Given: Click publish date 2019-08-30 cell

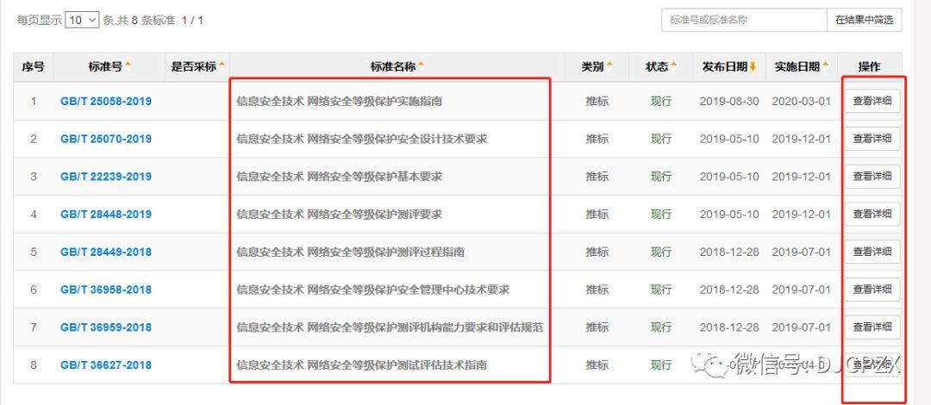Looking at the screenshot, I should 729,101.
